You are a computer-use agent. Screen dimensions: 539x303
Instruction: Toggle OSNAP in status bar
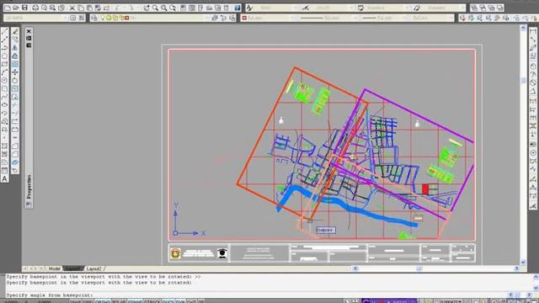click(x=135, y=301)
